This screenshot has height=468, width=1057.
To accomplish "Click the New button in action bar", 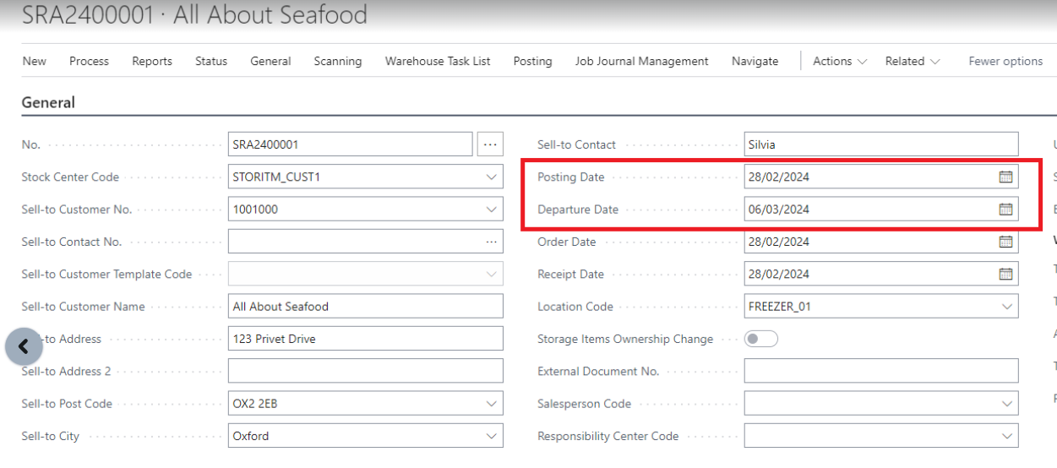I will 35,61.
